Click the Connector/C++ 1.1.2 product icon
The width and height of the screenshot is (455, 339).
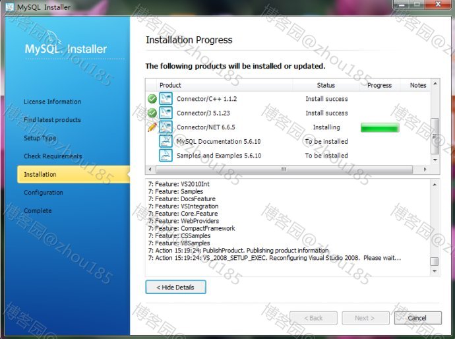coord(166,99)
